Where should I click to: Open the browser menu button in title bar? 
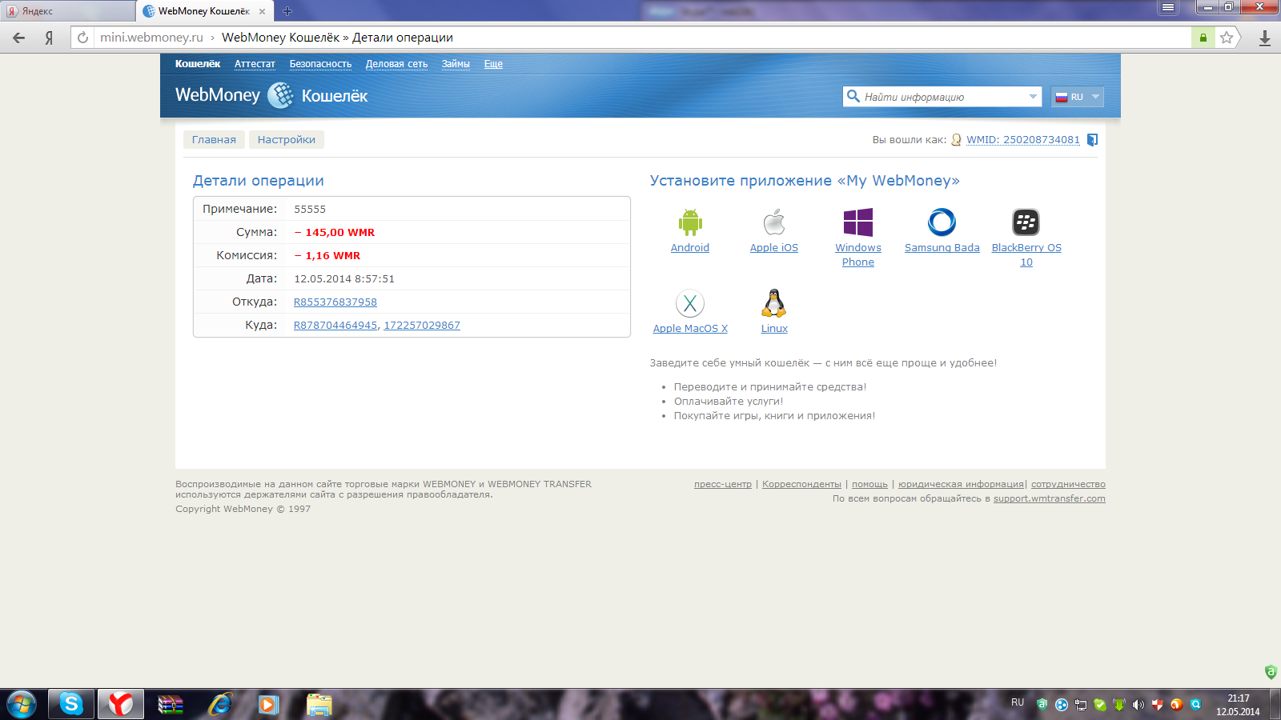click(1169, 7)
